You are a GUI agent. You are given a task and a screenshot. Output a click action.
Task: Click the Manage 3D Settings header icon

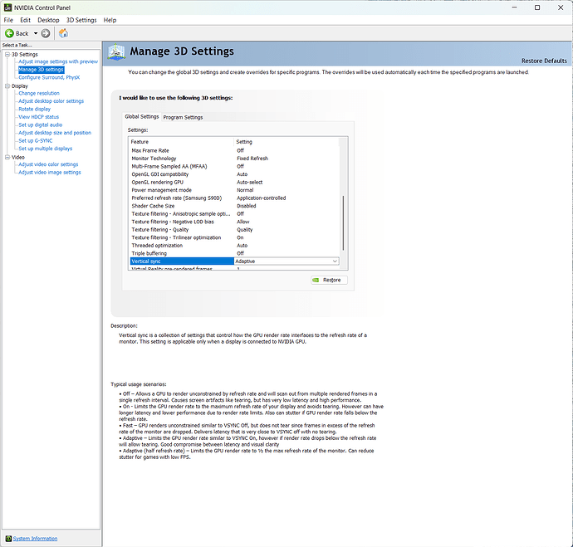(x=116, y=52)
